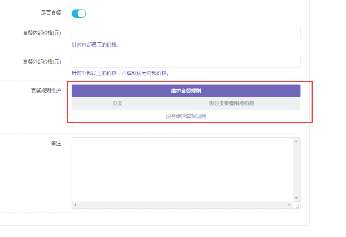Click the hint 针对外部员工的价格，不填默认为内部价格
Screen dimensions: 346x237
120,73
